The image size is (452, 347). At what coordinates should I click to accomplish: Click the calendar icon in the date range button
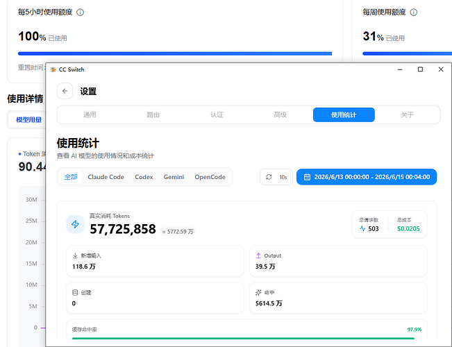tap(307, 177)
